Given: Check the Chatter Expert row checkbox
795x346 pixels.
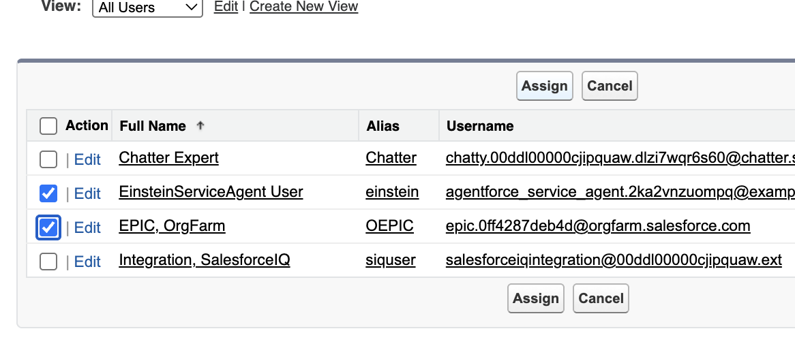Looking at the screenshot, I should [x=48, y=159].
